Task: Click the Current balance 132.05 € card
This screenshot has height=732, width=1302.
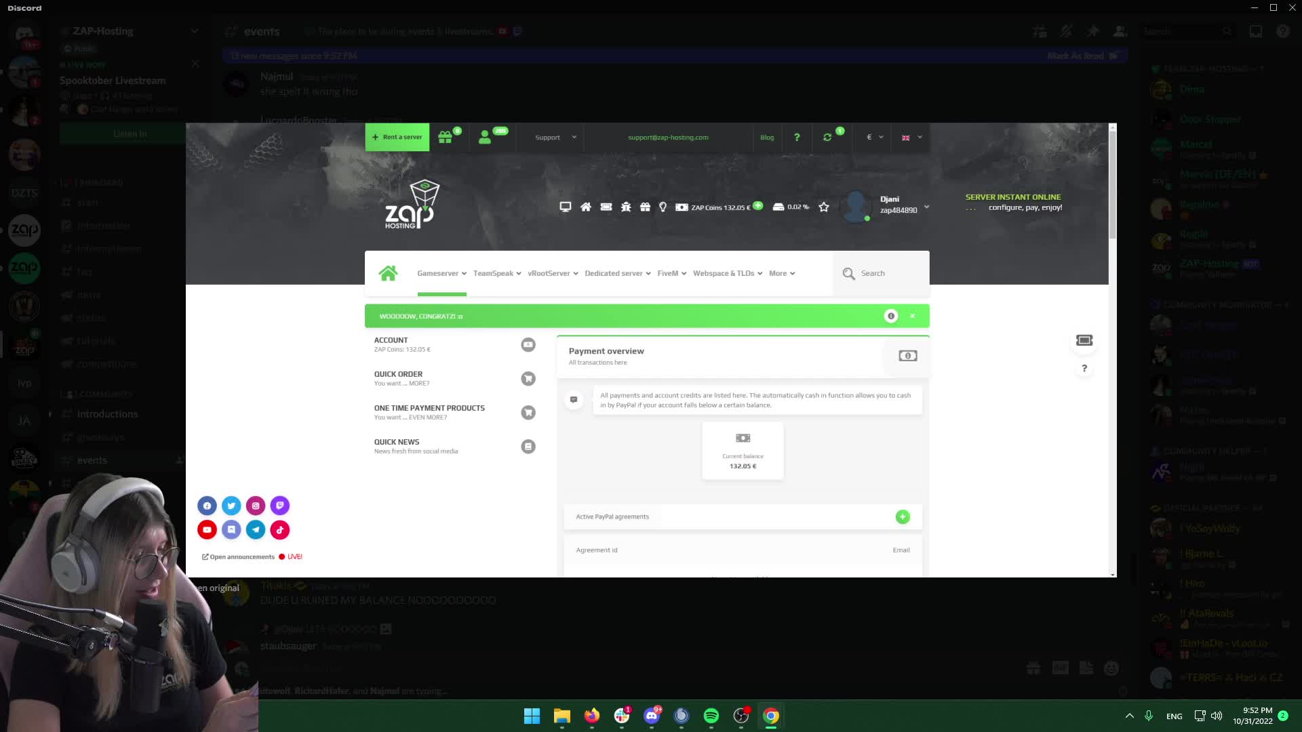Action: tap(743, 451)
